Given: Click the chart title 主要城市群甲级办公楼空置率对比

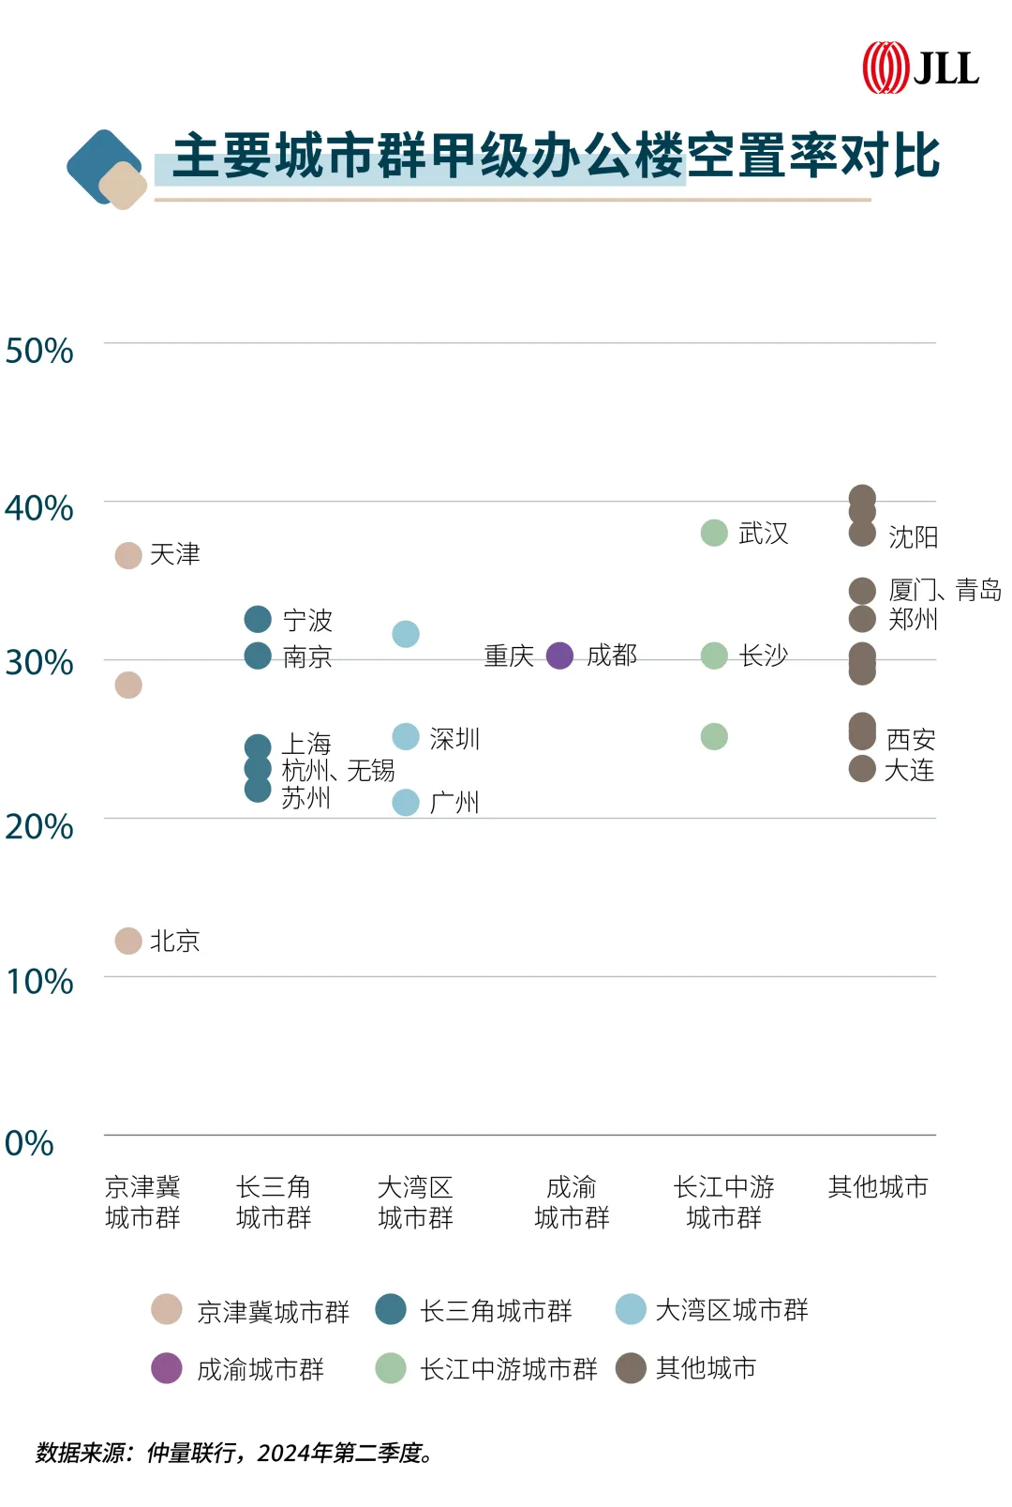Looking at the screenshot, I should click(557, 156).
